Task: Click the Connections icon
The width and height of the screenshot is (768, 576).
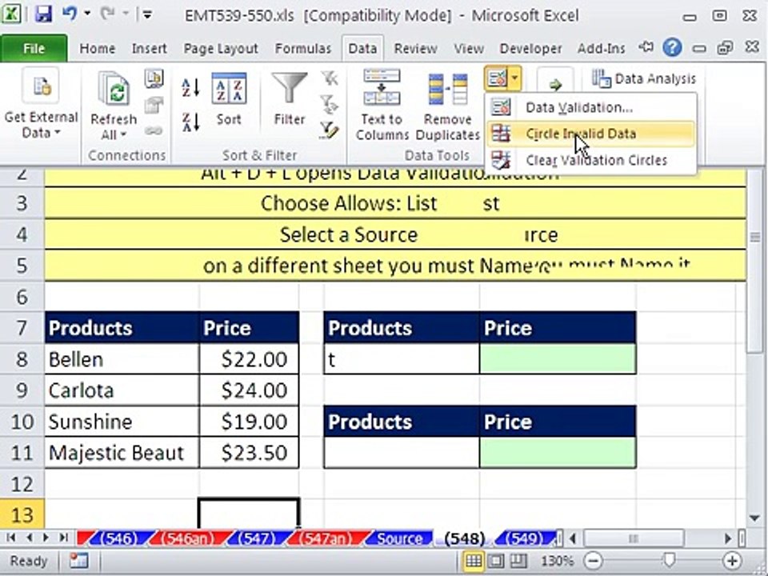Action: point(154,78)
